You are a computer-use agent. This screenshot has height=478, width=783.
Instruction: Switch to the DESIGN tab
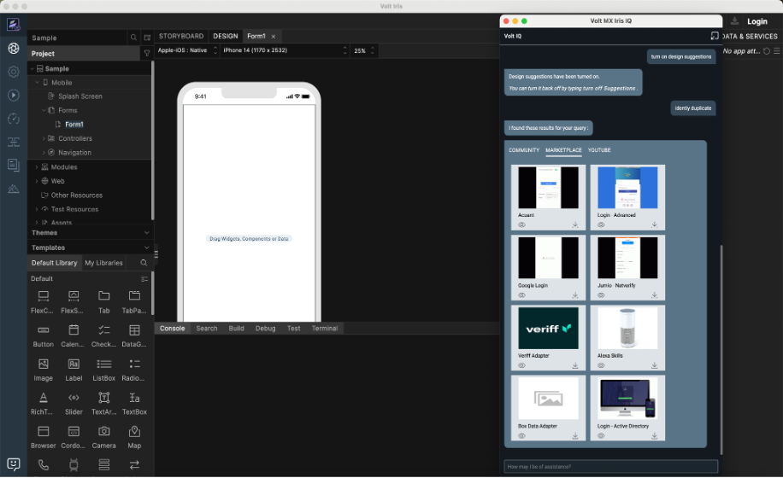[x=225, y=37]
